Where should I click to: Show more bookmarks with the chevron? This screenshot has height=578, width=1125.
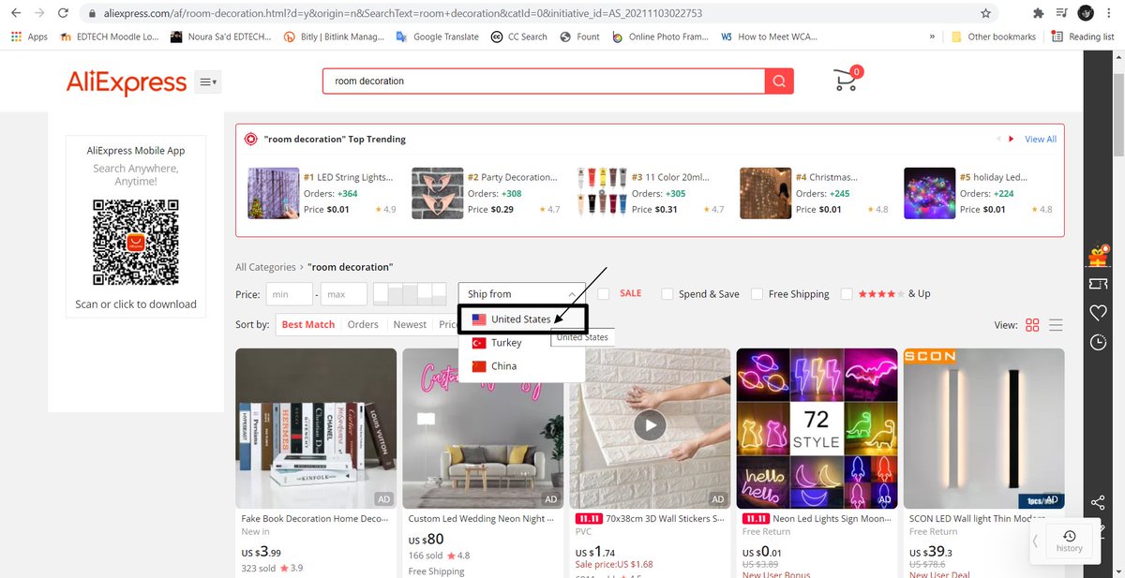coord(932,37)
